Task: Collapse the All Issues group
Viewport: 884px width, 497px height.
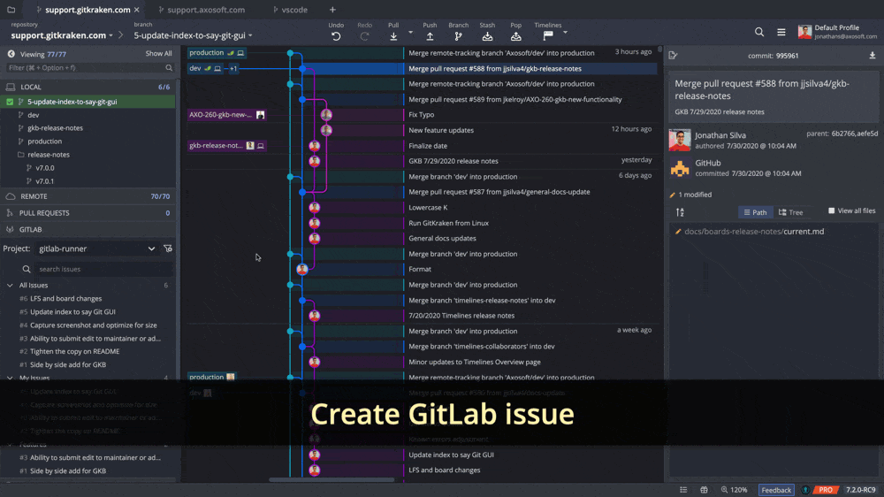Action: 10,286
